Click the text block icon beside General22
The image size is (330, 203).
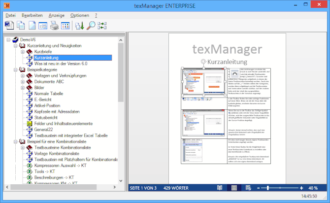[x=30, y=130]
